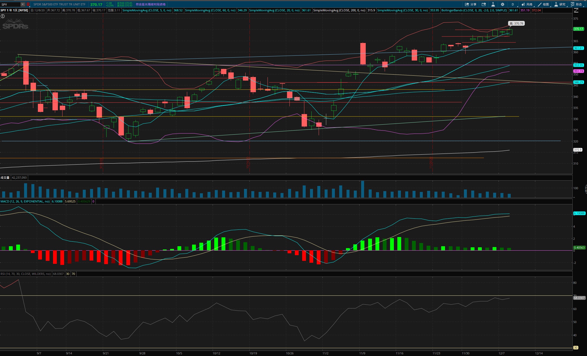Open the Style (风格) candlestick menu
Viewport: 587px width, 356px height.
(527, 4)
